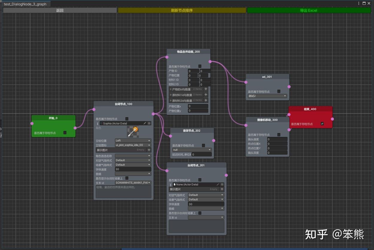Open the window options menu at top right
The image size is (374, 250).
[x=358, y=3]
